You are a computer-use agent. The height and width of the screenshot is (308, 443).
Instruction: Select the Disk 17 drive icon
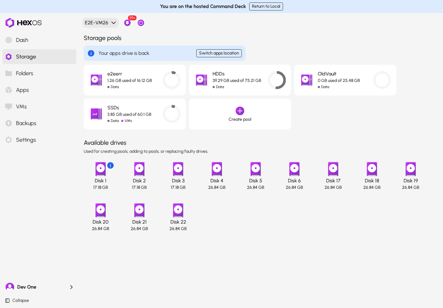[333, 169]
